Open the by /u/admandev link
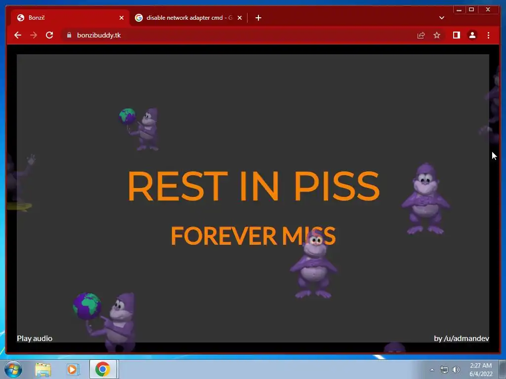This screenshot has height=379, width=506. coord(462,339)
